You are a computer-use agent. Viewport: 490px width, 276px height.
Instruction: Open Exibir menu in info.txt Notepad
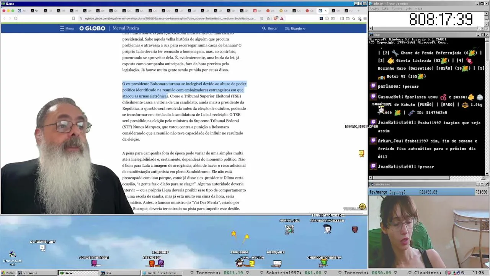(409, 8)
